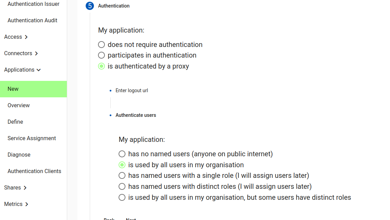Choose 'is authenticated by a proxy' option
The image size is (390, 220).
(101, 66)
